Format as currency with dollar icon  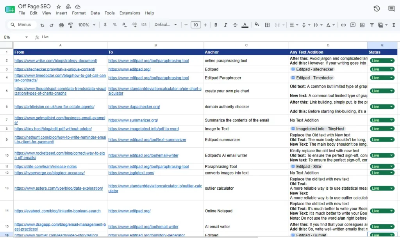(105, 25)
